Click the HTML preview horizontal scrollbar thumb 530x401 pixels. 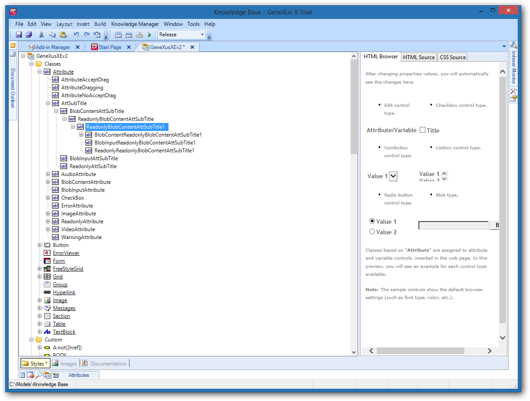[x=420, y=351]
